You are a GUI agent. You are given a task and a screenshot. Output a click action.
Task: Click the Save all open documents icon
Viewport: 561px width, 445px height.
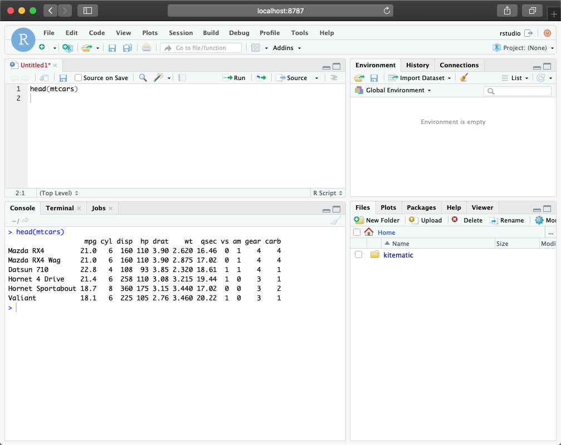[128, 48]
